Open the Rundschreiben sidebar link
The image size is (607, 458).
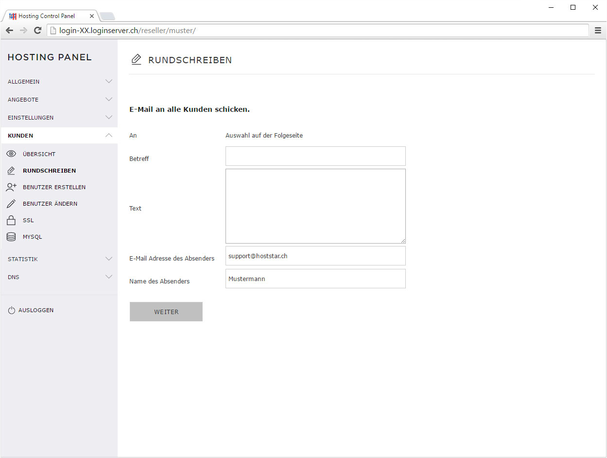pyautogui.click(x=49, y=171)
